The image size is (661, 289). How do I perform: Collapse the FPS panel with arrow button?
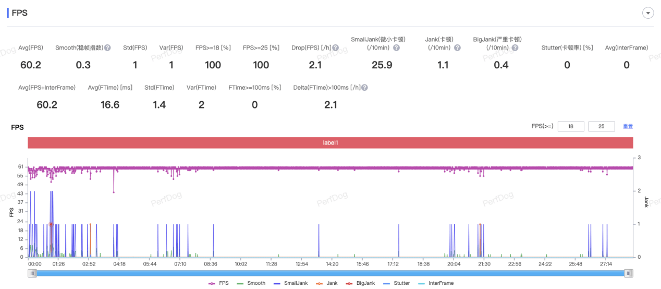[x=648, y=13]
